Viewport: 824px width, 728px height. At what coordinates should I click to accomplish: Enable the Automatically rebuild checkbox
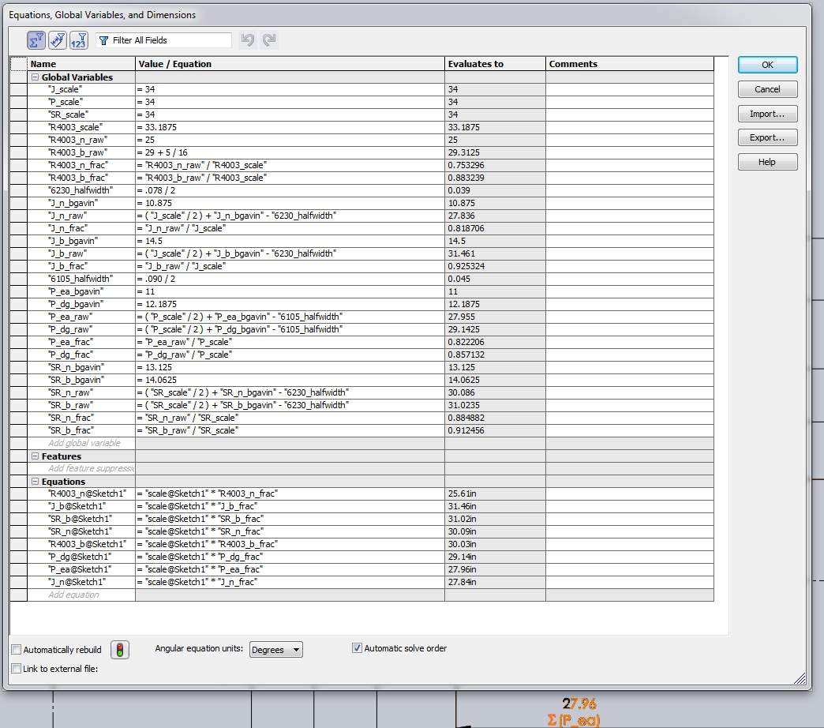[x=17, y=650]
